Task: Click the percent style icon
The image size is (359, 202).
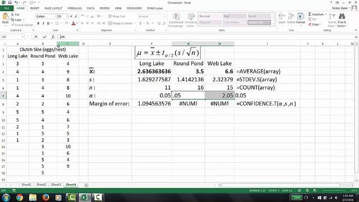Action: 148,24
